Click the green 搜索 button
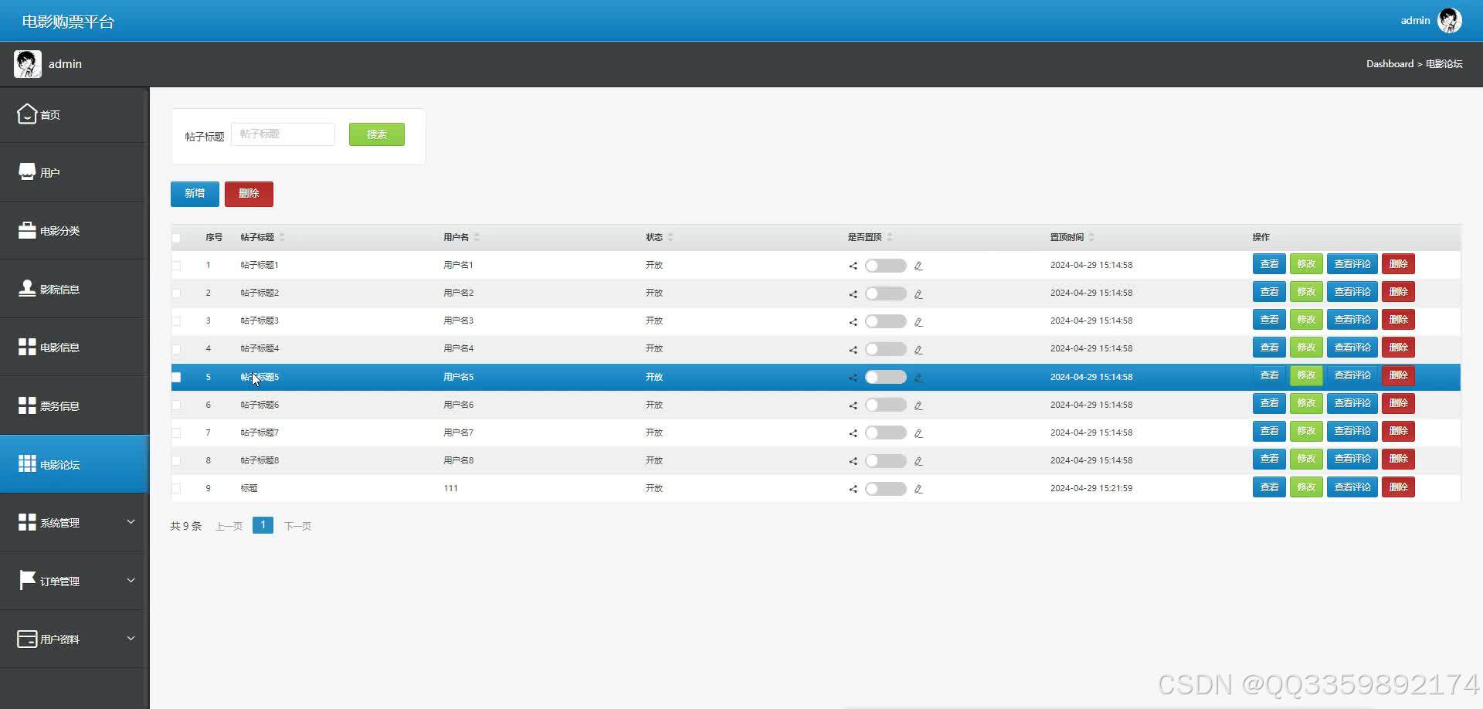1483x709 pixels. (x=377, y=134)
